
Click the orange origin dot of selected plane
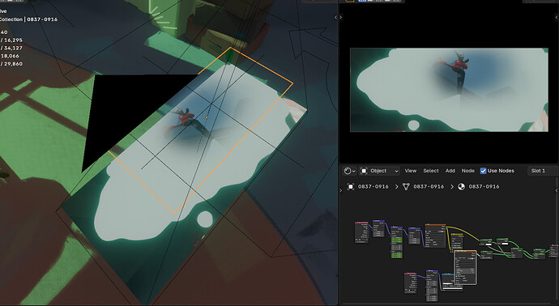[x=207, y=117]
